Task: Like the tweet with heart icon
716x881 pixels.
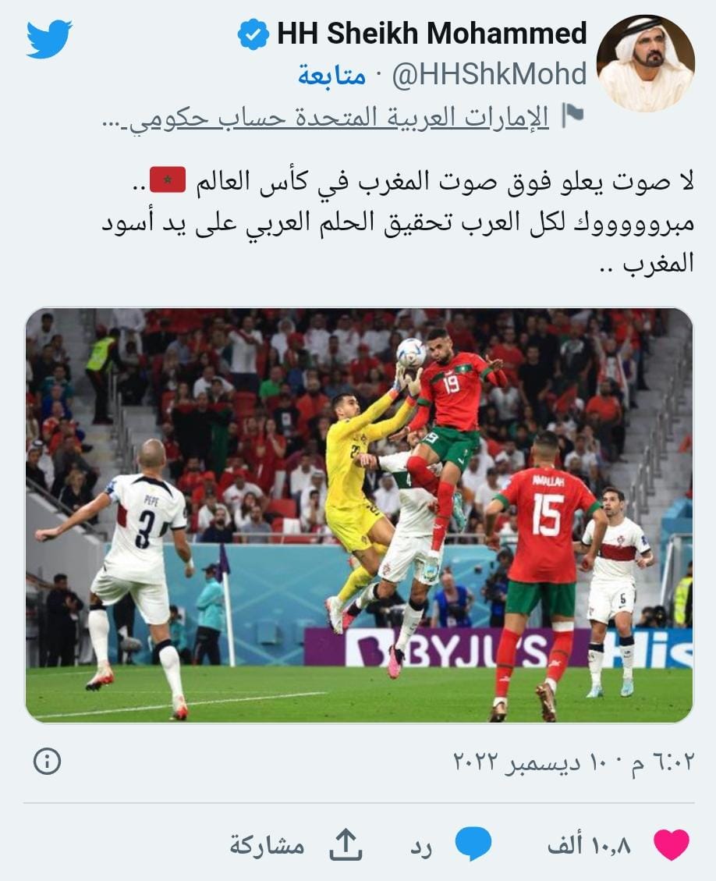Action: (672, 844)
